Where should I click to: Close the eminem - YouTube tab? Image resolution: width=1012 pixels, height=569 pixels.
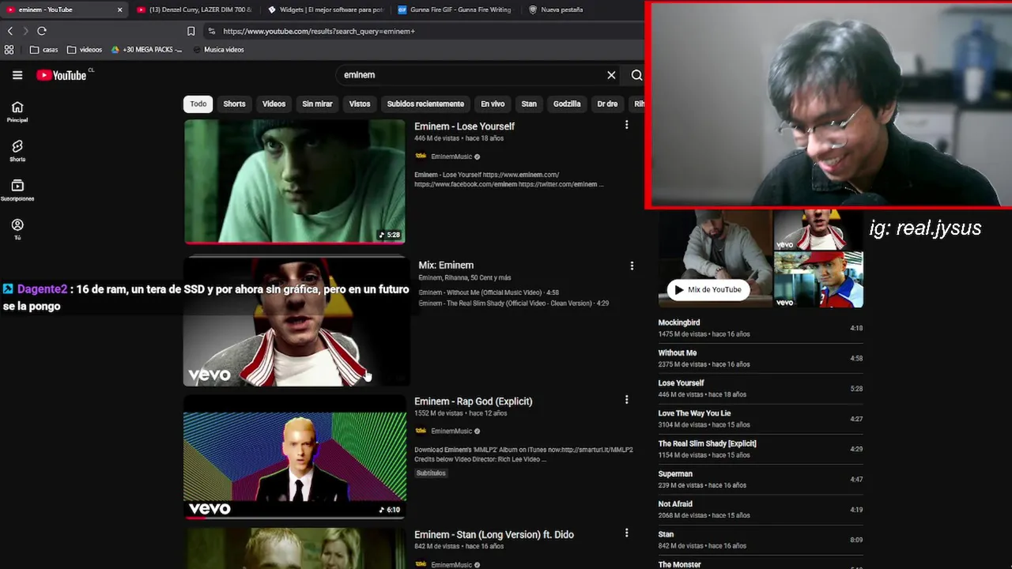coord(120,9)
